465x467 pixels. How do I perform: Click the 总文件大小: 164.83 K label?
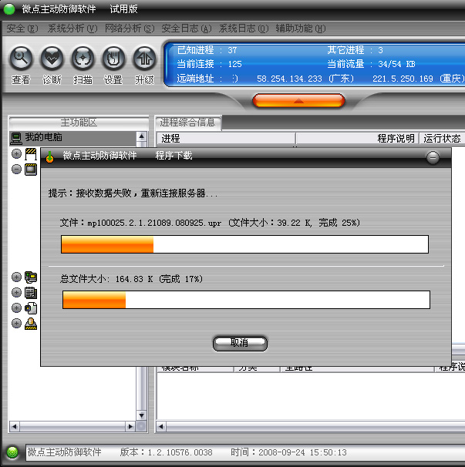pyautogui.click(x=106, y=279)
